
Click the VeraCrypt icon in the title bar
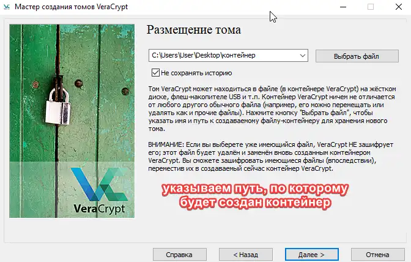[7, 7]
